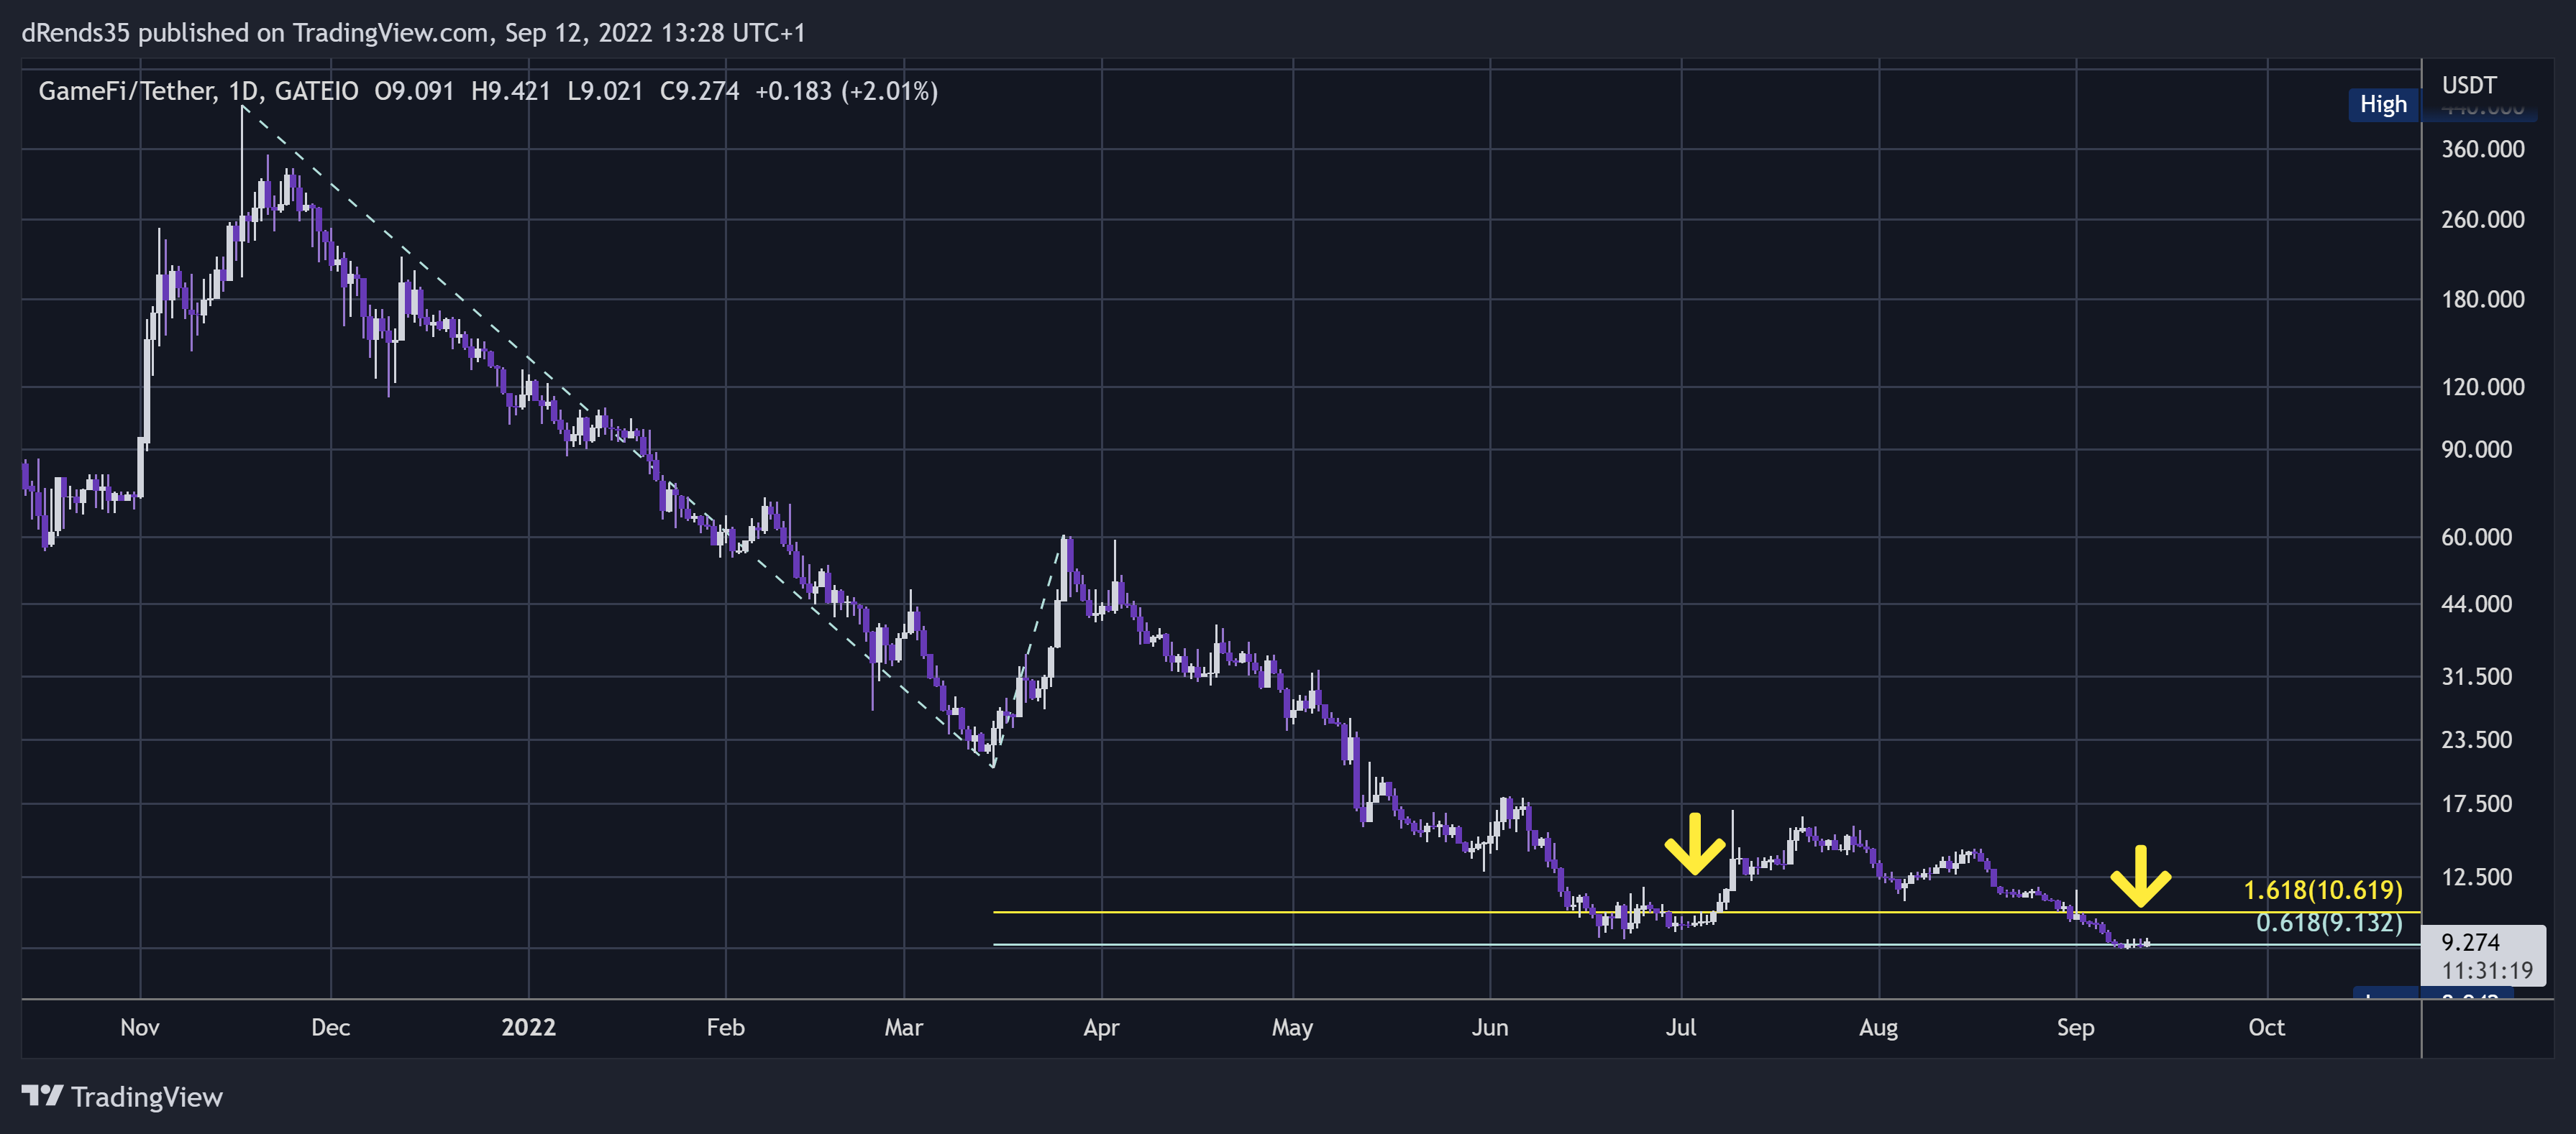The image size is (2576, 1134).
Task: Click the countdown timer 11:31:19
Action: tap(2487, 970)
